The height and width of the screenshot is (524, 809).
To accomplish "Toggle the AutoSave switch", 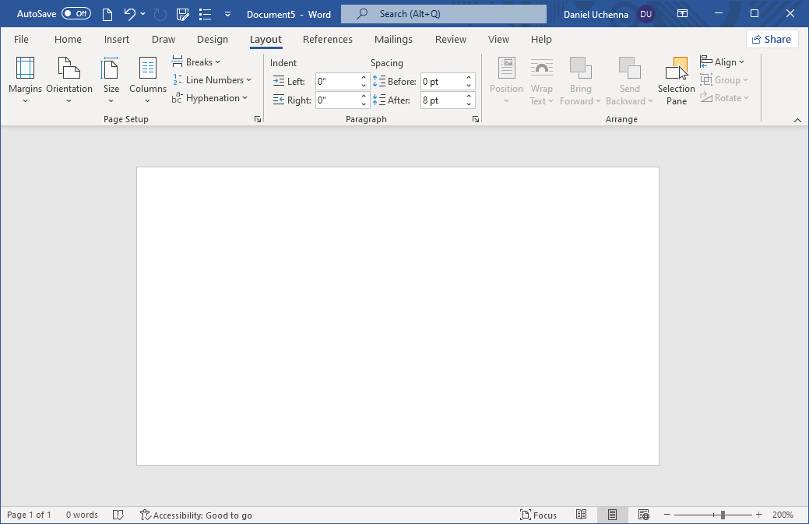I will tap(76, 14).
